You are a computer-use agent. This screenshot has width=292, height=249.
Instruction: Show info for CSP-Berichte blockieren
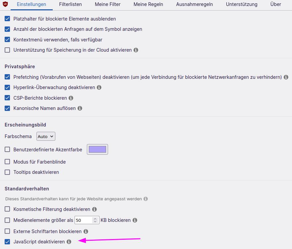pos(71,98)
